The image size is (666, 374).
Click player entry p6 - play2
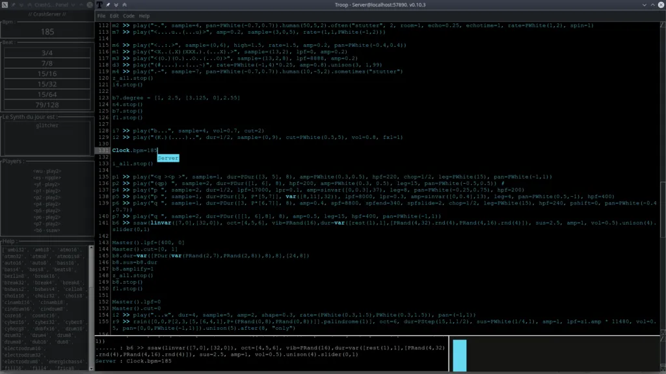(x=47, y=217)
